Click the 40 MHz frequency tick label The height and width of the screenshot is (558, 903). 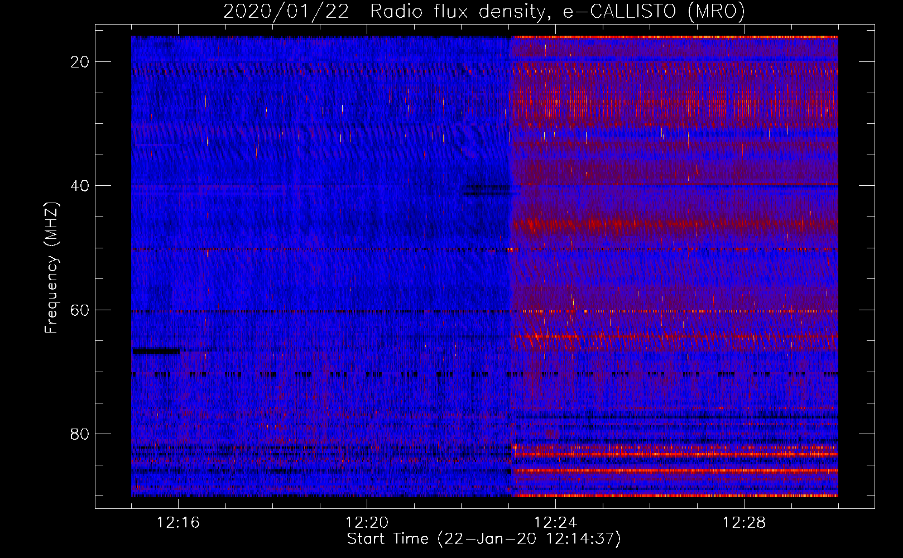pyautogui.click(x=80, y=186)
